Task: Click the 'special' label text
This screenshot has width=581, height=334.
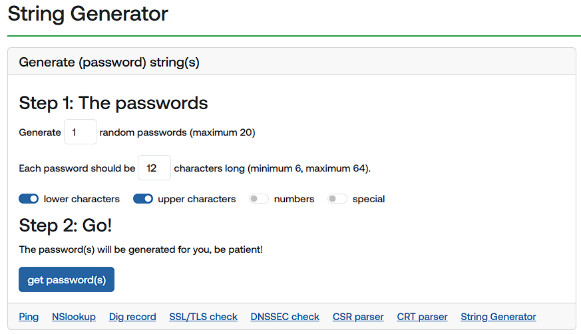Action: click(x=369, y=199)
